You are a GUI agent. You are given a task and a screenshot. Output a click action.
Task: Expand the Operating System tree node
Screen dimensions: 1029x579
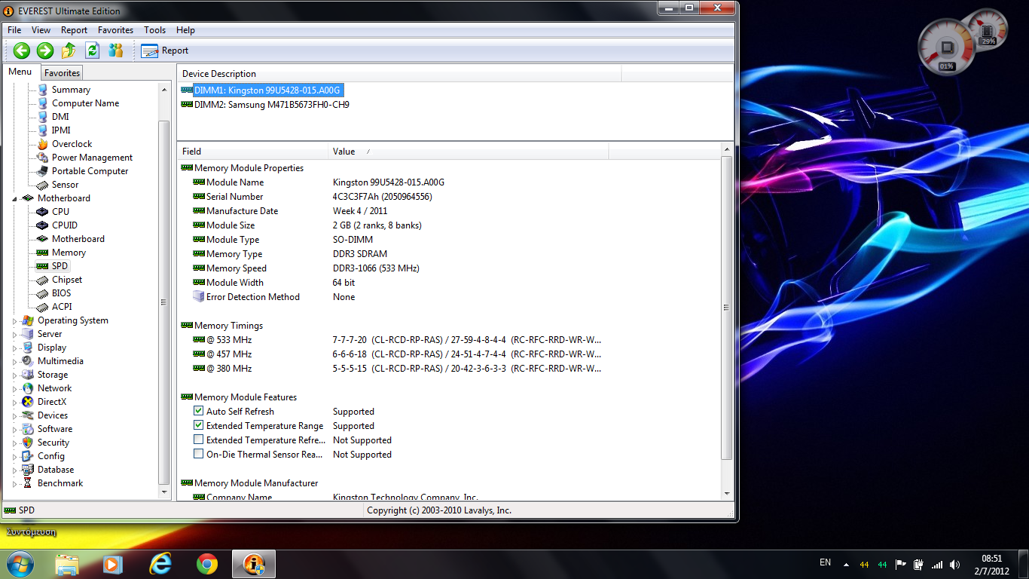pyautogui.click(x=15, y=320)
